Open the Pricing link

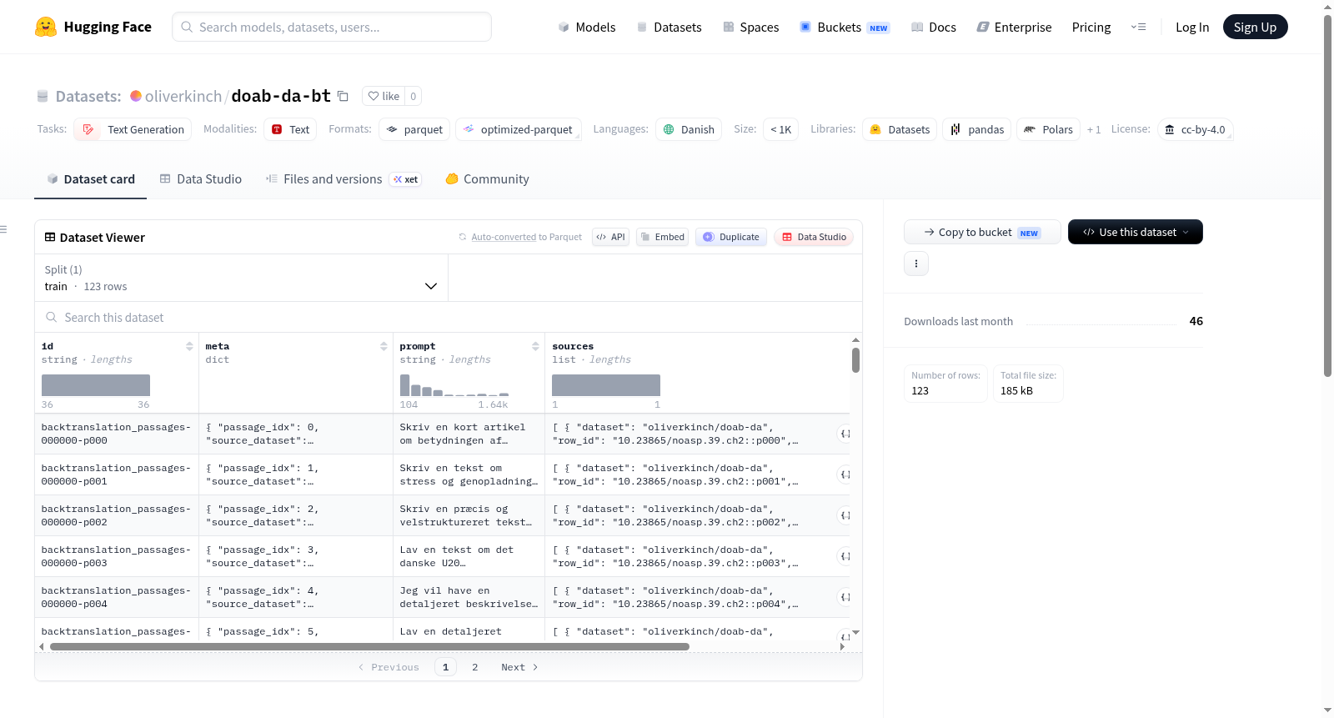(1091, 27)
